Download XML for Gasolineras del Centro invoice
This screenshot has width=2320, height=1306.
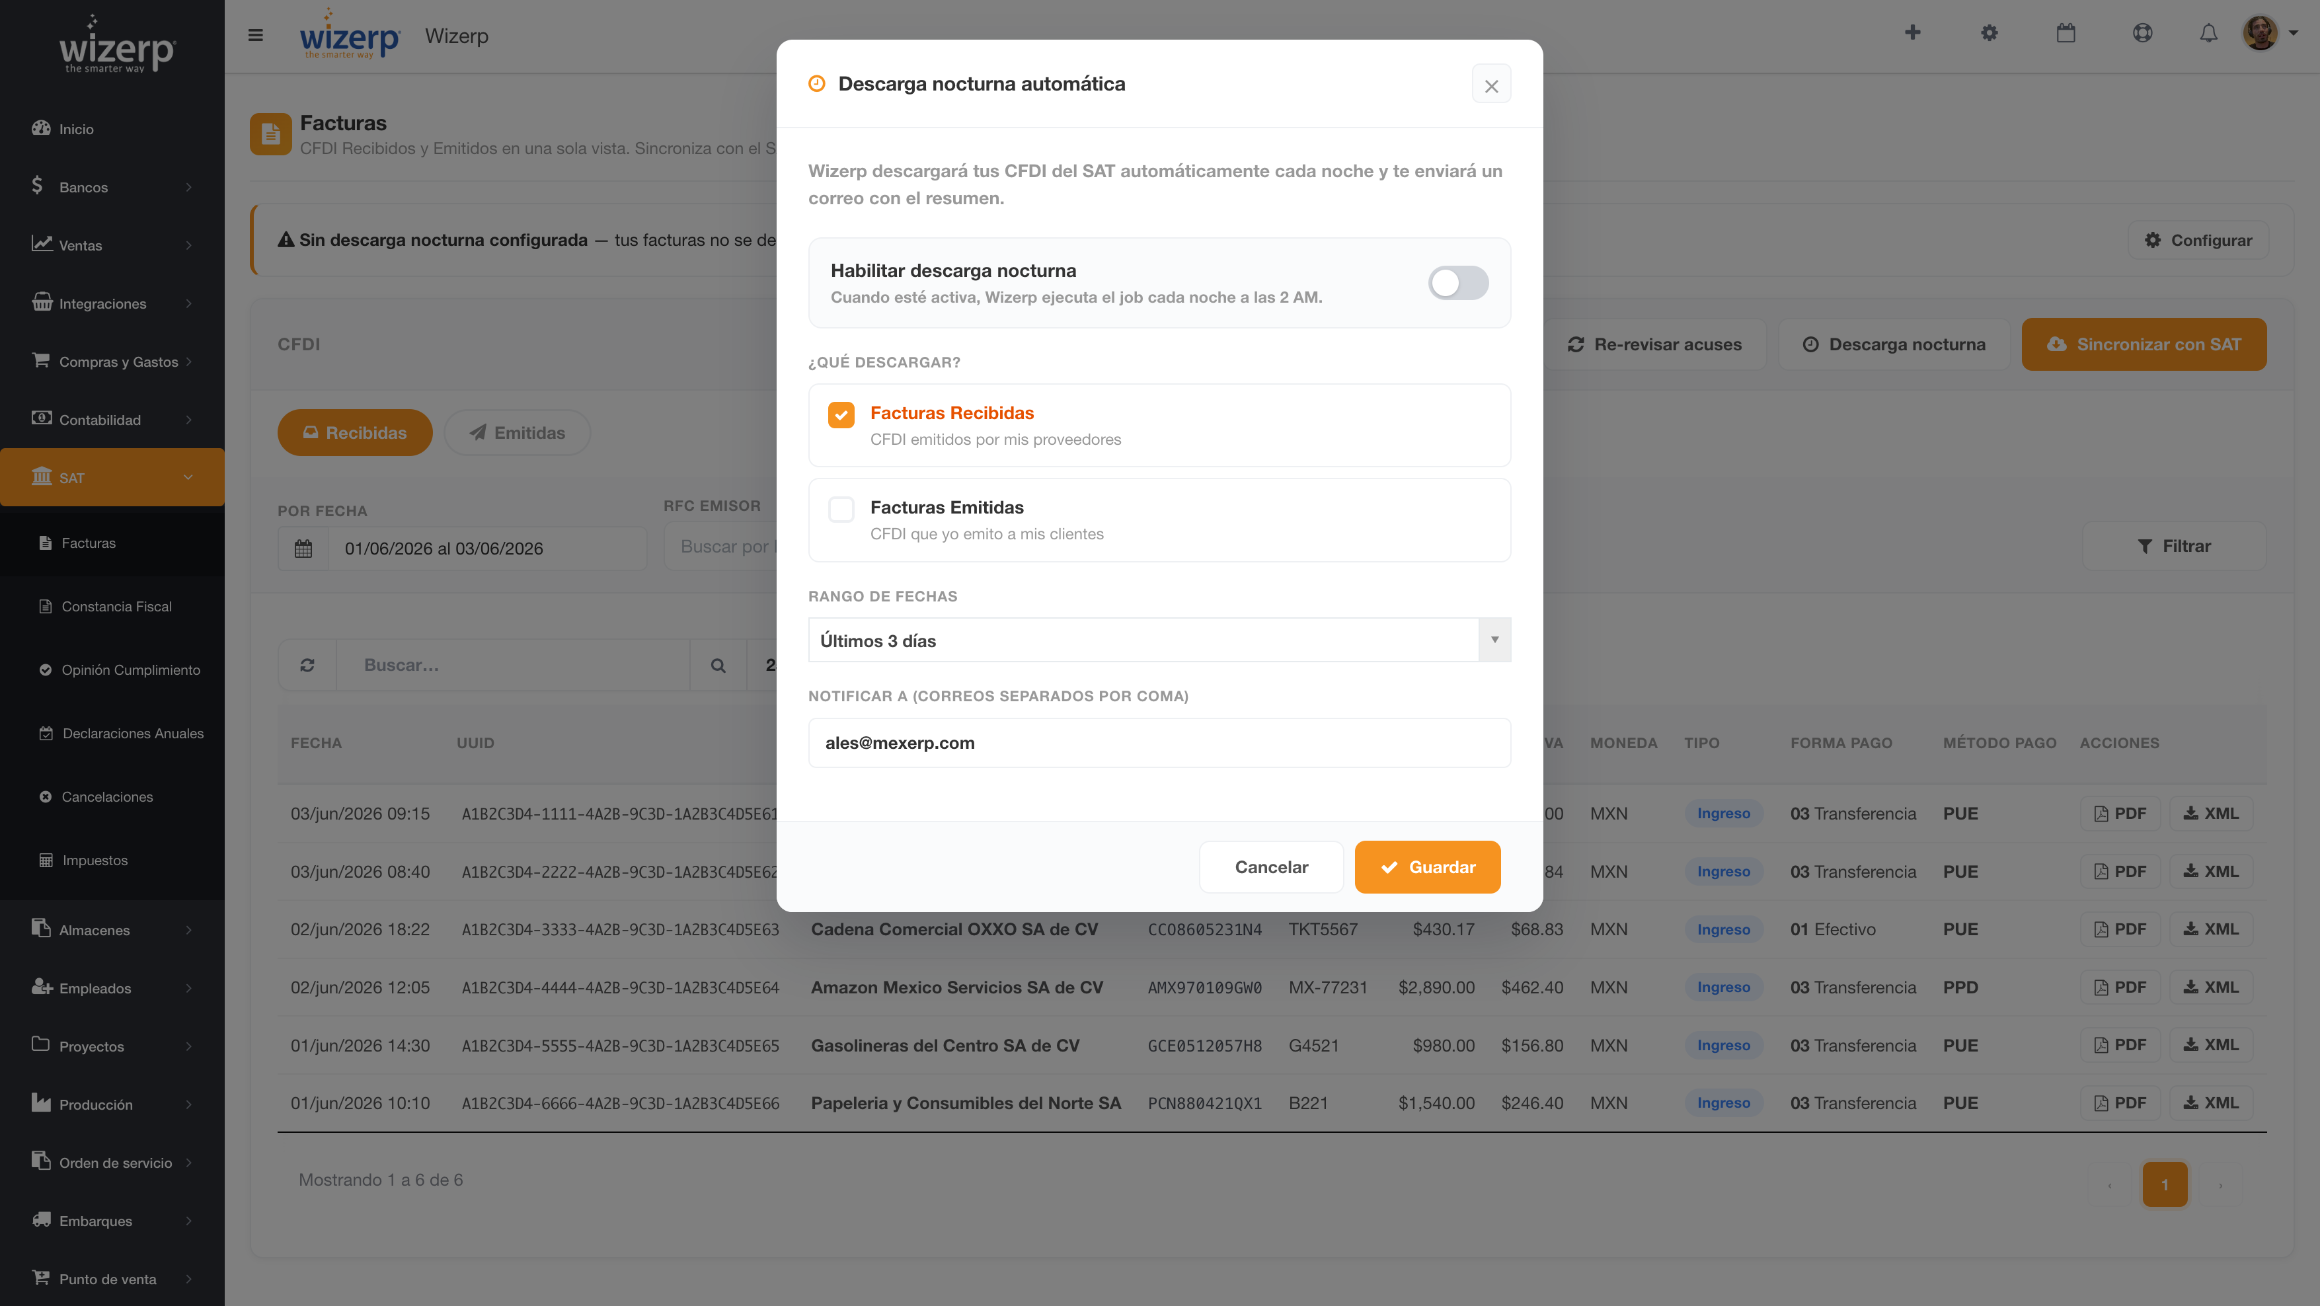[2210, 1045]
